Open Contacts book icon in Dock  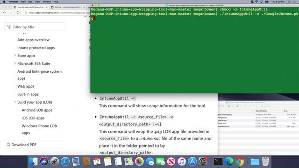click(x=86, y=161)
